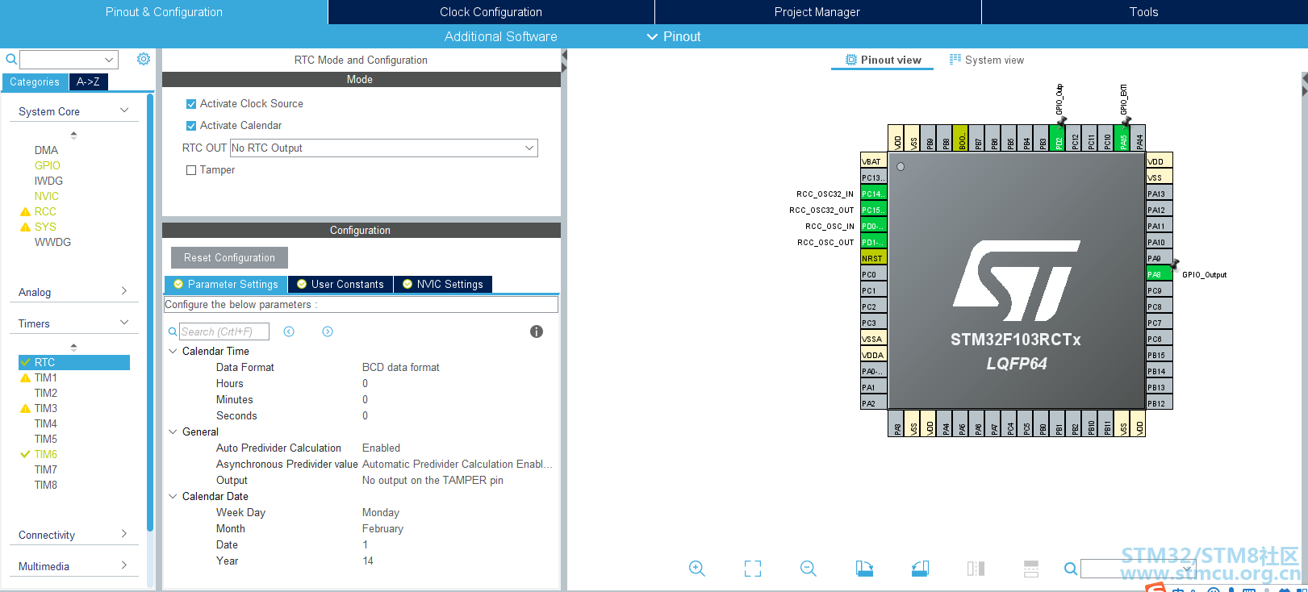Rotate the chip counter-clockwise
Screen dimensions: 1308x592
coord(920,569)
